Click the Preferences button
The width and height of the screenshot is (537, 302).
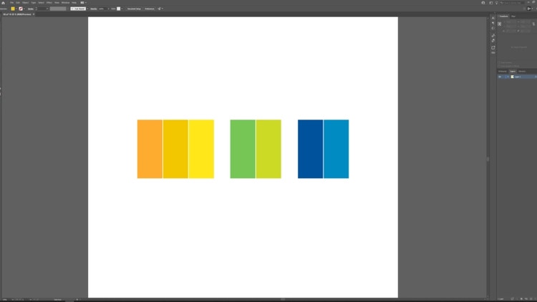pyautogui.click(x=150, y=9)
